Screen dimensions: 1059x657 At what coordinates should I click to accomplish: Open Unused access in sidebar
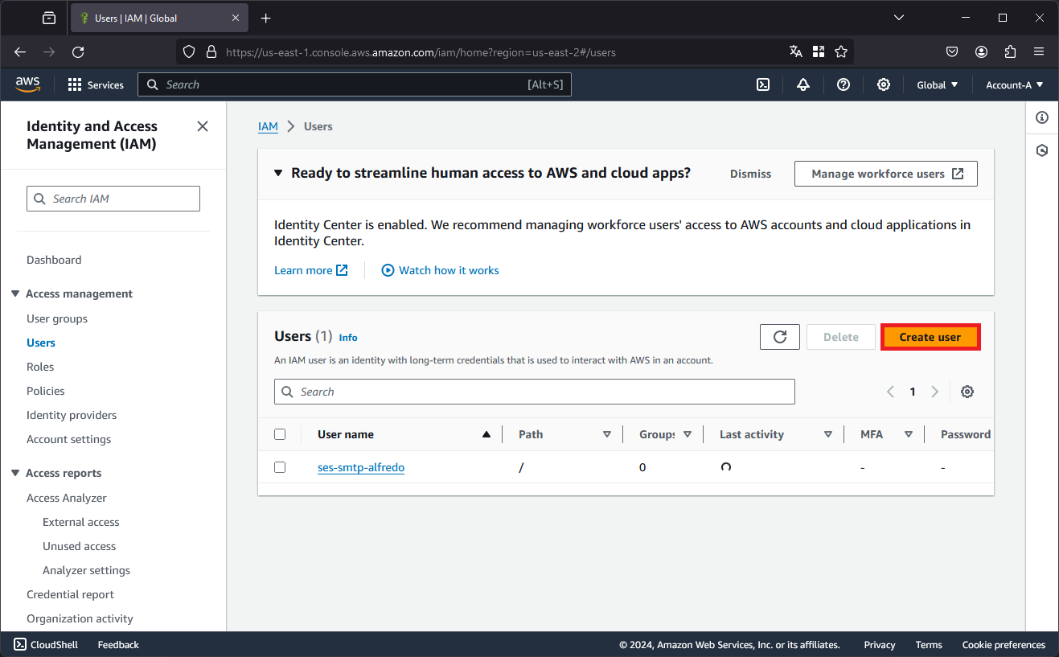80,546
